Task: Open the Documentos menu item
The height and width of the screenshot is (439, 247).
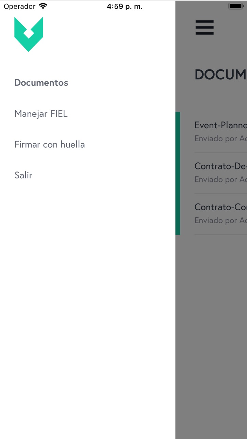Action: [x=41, y=83]
